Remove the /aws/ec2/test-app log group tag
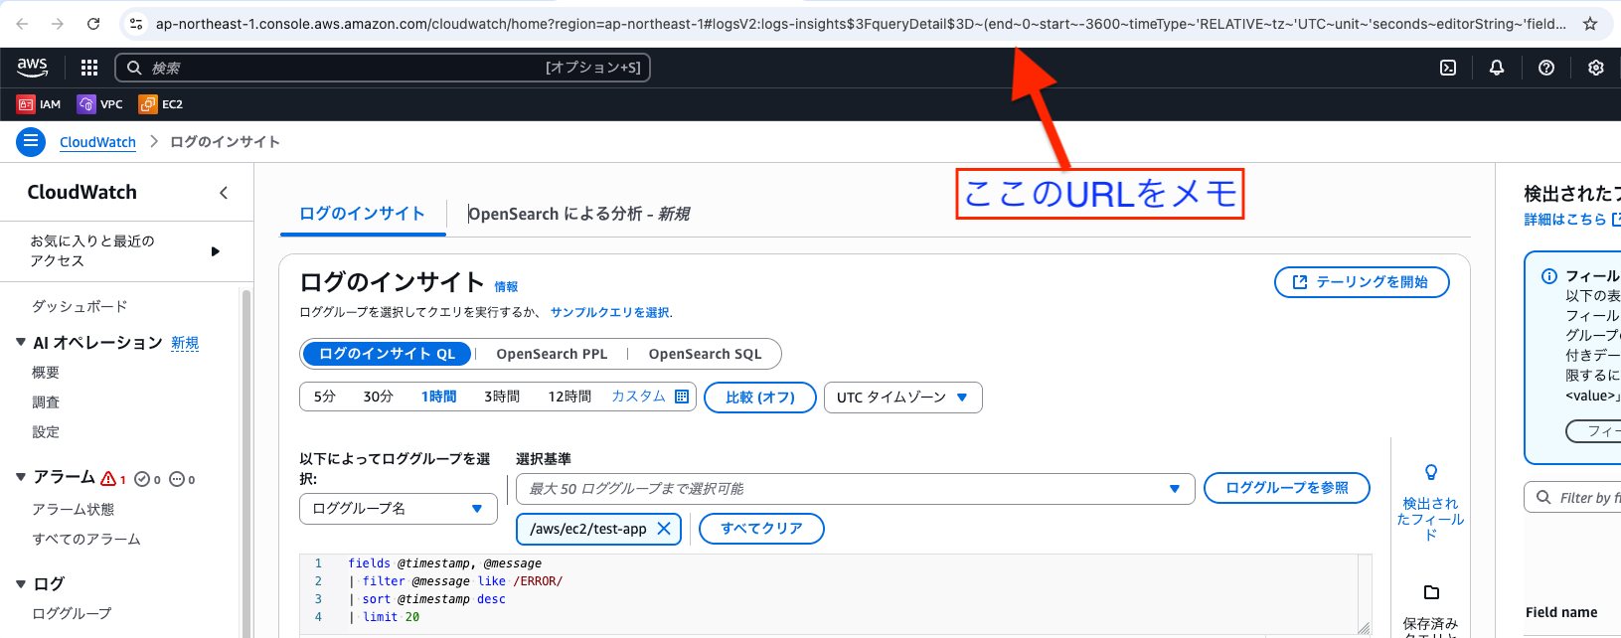Viewport: 1621px width, 638px height. [664, 529]
